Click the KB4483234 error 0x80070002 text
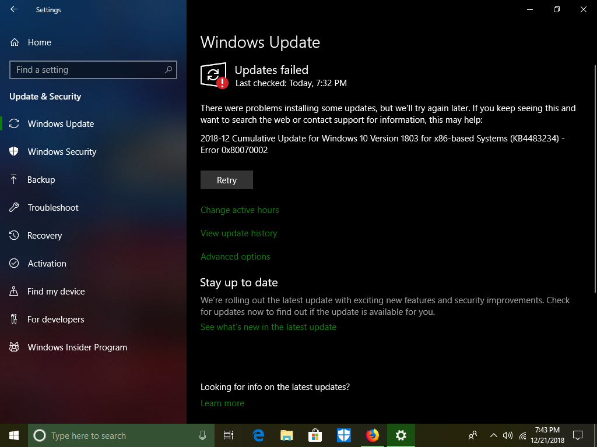 [382, 144]
